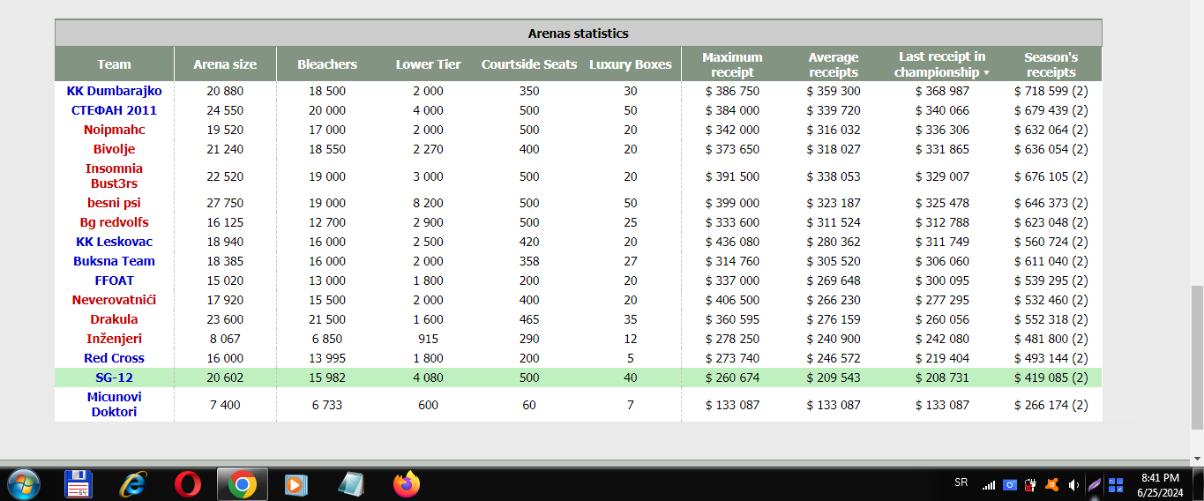Select Buksna Team's average receipts $ 305 520
Screen dimensions: 1204x501
coord(834,261)
